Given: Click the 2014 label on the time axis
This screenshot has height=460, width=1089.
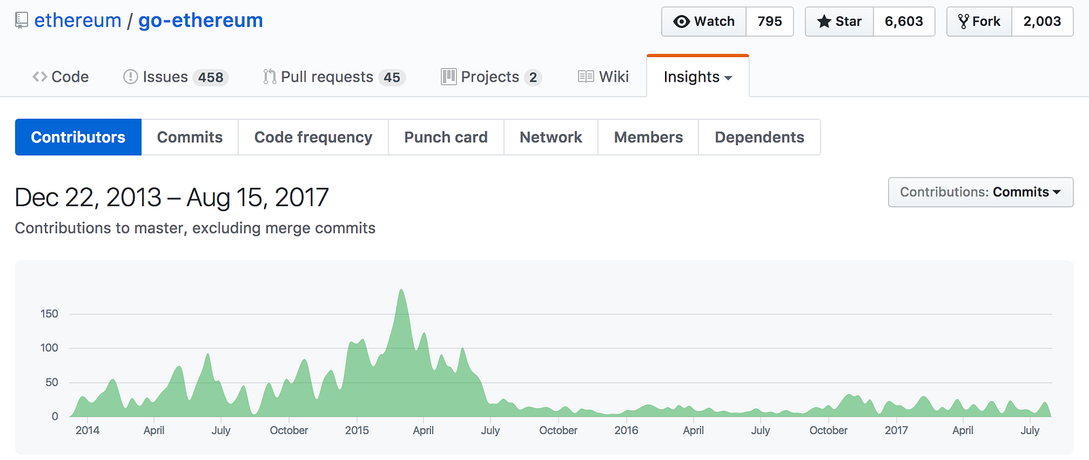Looking at the screenshot, I should pyautogui.click(x=87, y=430).
